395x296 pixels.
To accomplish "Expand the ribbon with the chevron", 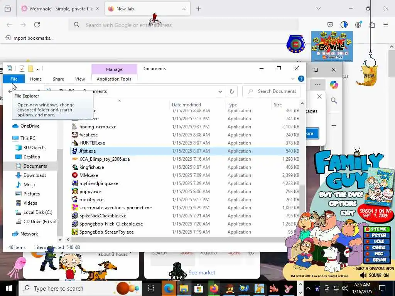I will (x=293, y=79).
